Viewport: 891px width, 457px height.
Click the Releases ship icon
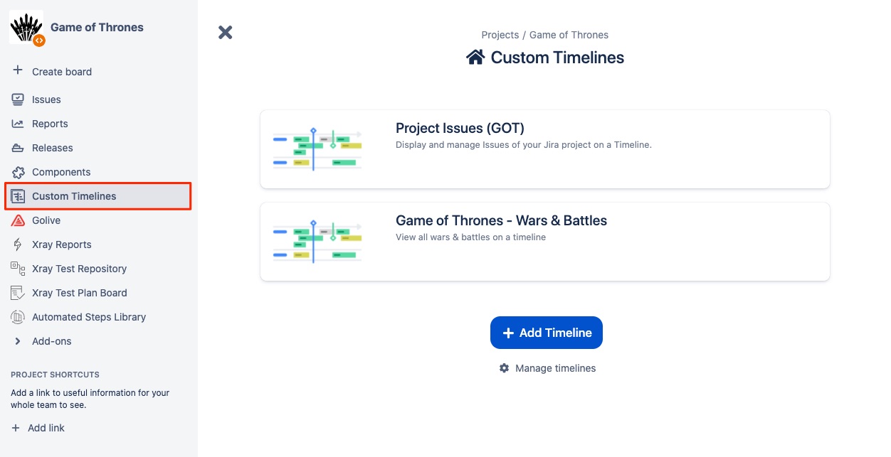tap(19, 148)
